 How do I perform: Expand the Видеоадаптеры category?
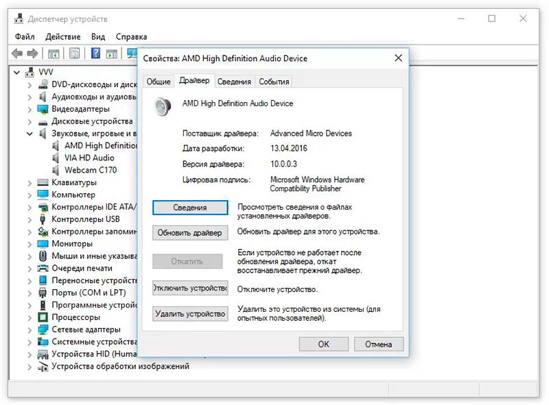coord(30,110)
